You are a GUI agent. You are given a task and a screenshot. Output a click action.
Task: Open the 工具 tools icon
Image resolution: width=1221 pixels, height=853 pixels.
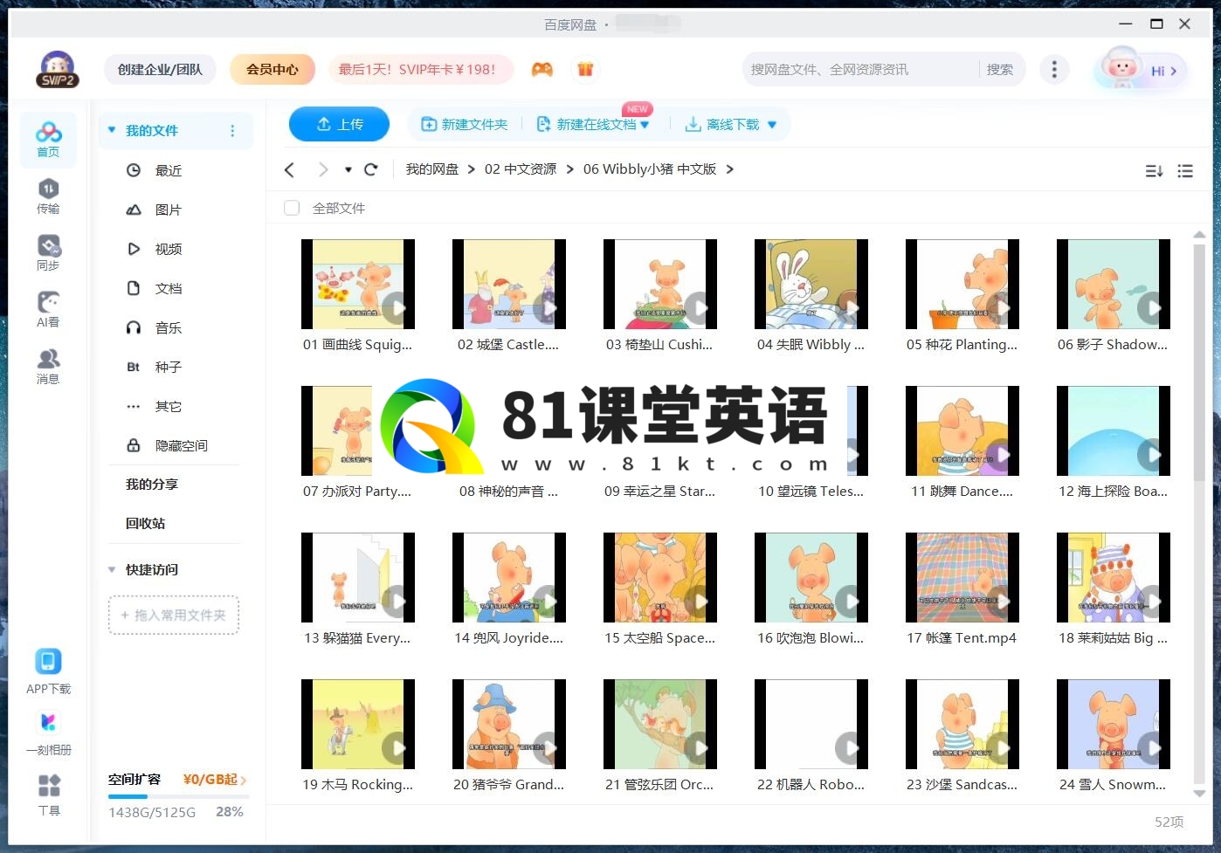[x=49, y=795]
